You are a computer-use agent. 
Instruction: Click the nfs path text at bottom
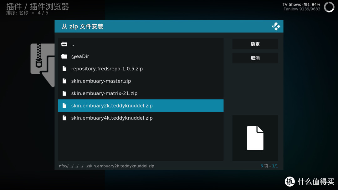tap(106, 166)
